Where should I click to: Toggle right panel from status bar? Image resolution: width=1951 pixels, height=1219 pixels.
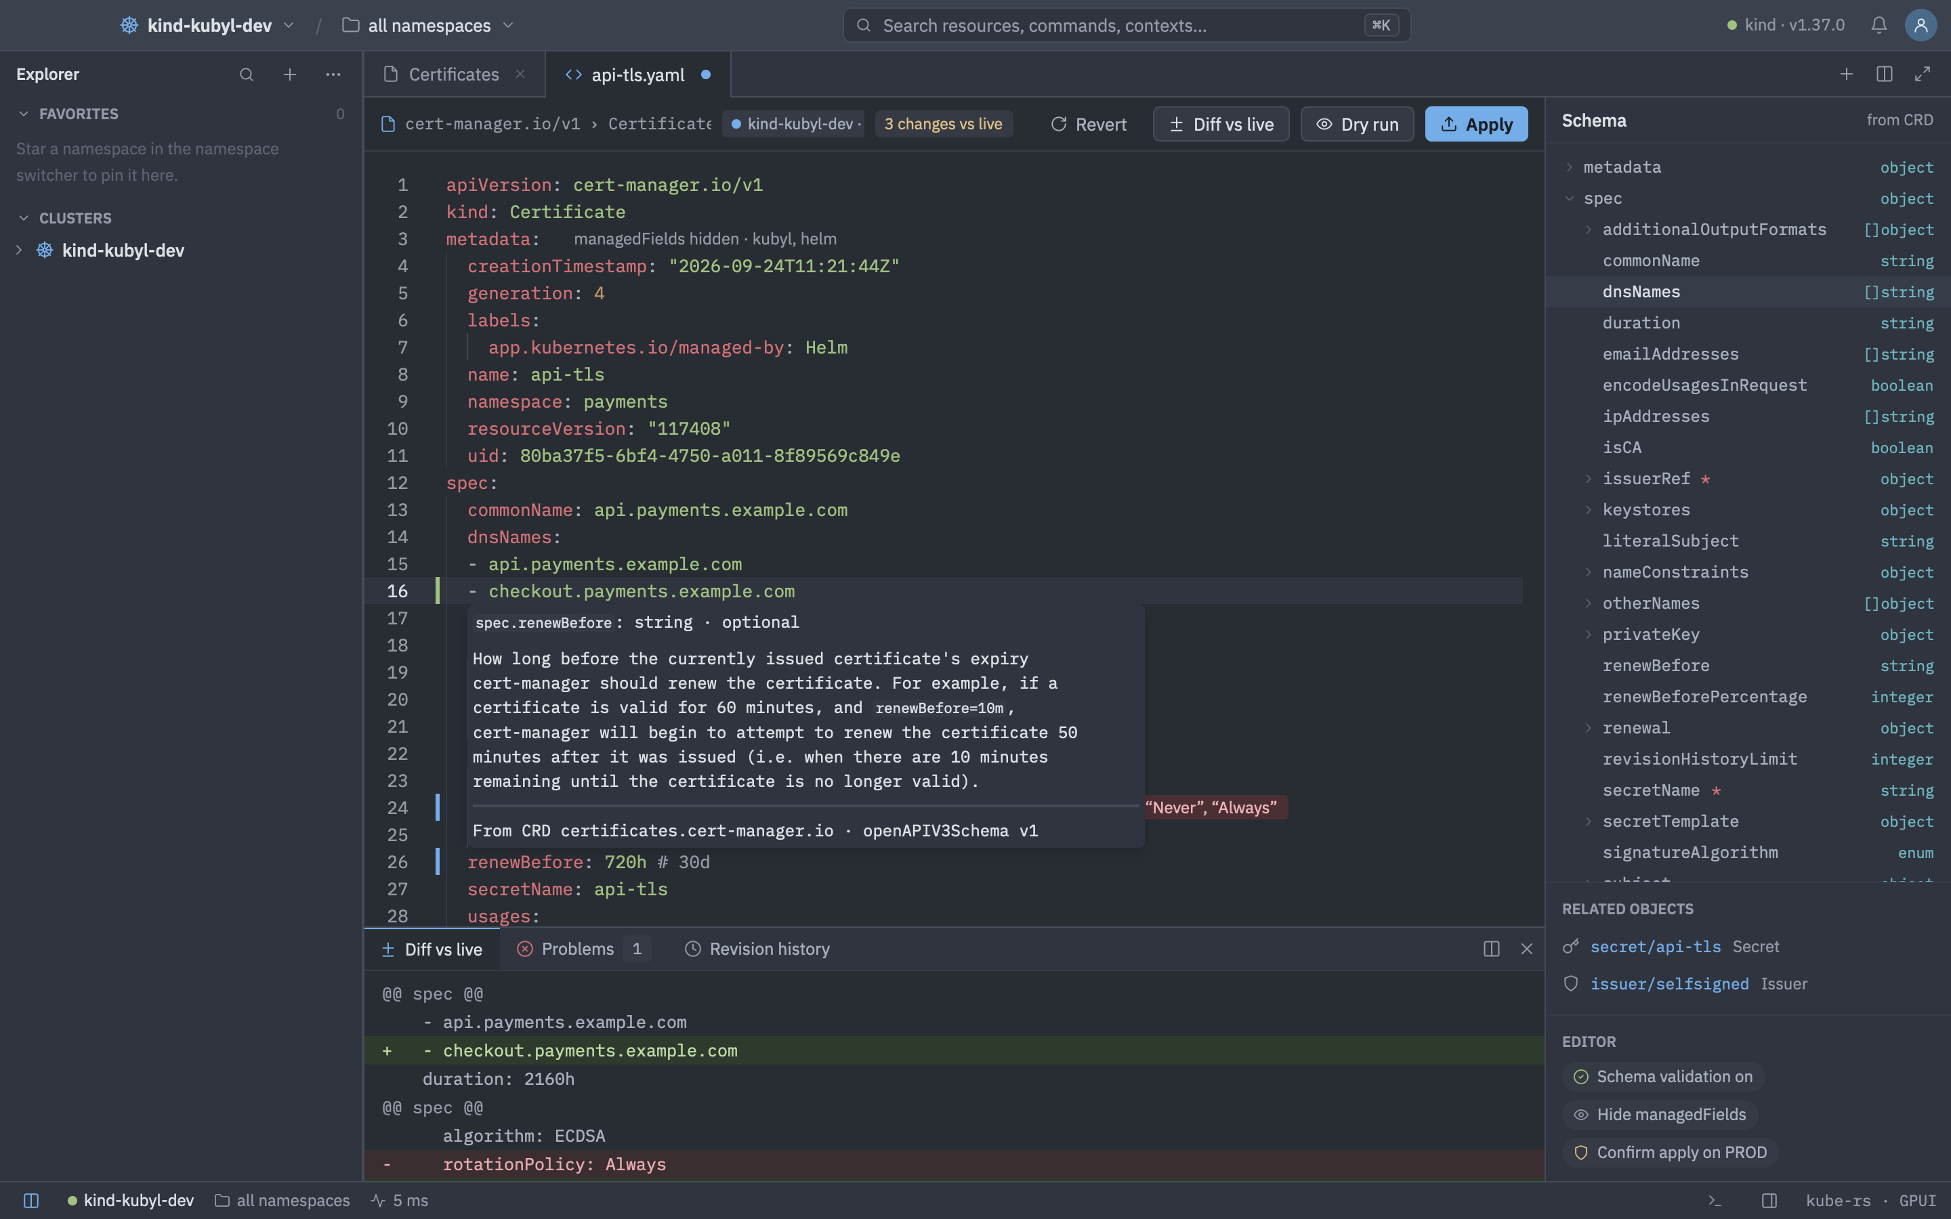coord(1769,1201)
